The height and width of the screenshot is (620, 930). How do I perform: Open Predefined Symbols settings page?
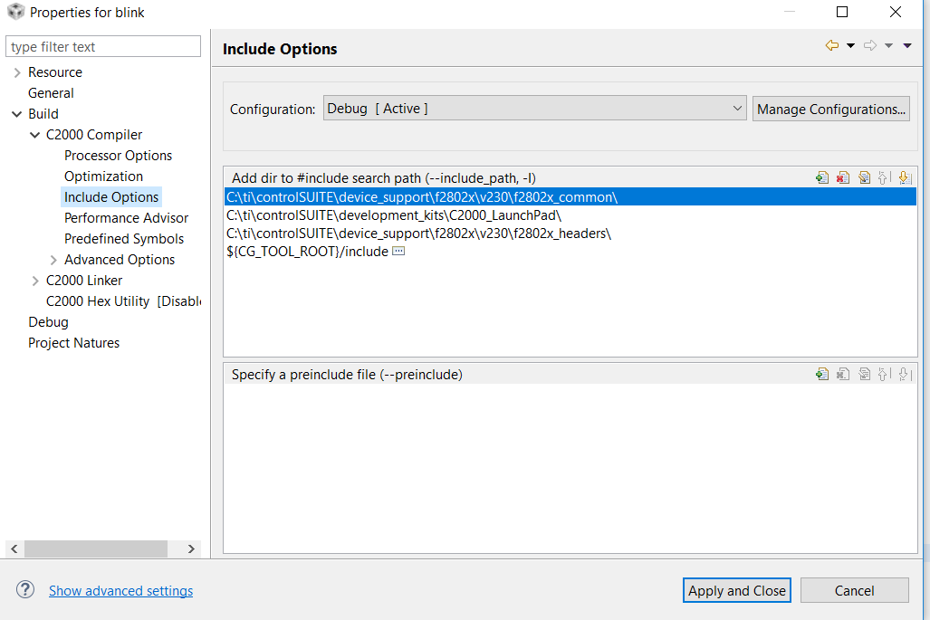(124, 239)
